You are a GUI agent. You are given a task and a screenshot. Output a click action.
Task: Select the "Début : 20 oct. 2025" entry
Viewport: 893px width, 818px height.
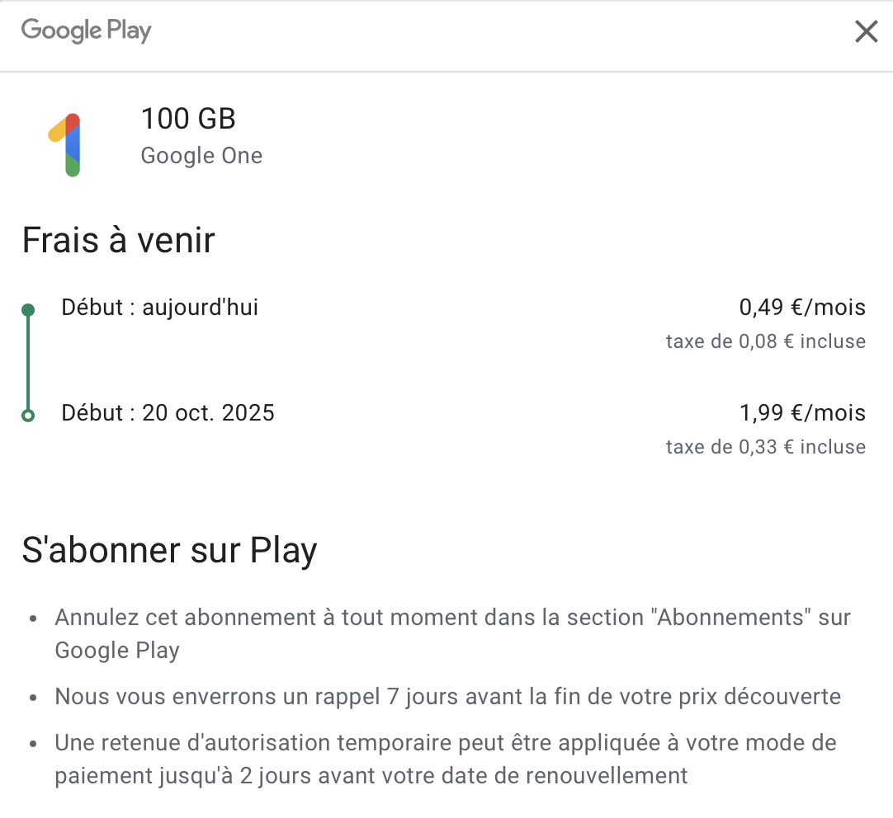[168, 412]
